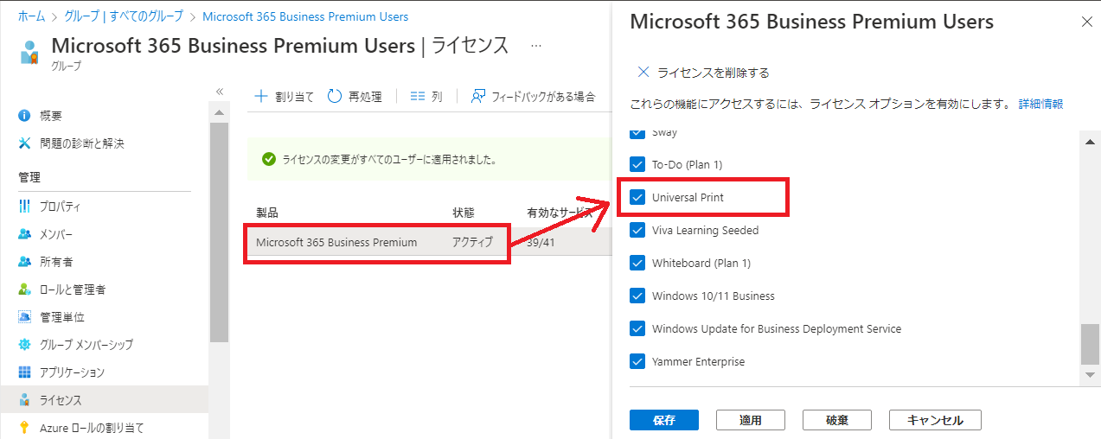Image resolution: width=1101 pixels, height=439 pixels.
Task: Click the feedback person icon
Action: [477, 97]
